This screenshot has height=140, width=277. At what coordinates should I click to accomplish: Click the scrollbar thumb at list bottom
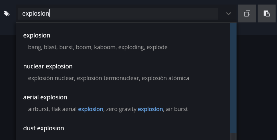coord(233,137)
